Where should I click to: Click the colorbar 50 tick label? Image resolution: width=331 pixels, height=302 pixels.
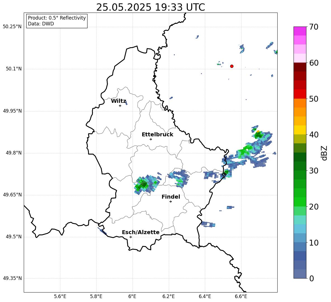coord(314,99)
